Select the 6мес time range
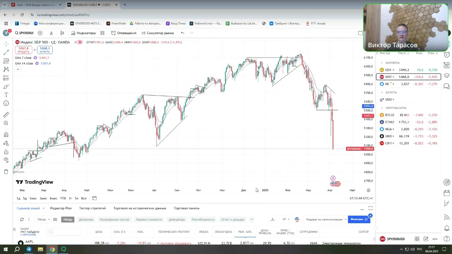Image resolution: width=452 pixels, height=254 pixels. tap(53, 198)
